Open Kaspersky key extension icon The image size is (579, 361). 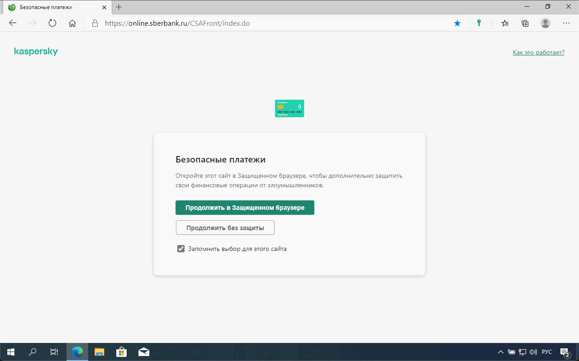tap(479, 23)
